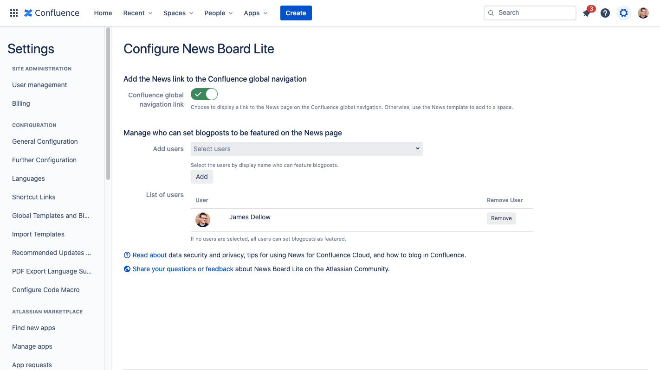Open Configure Code Macro
The image size is (660, 370).
point(46,290)
